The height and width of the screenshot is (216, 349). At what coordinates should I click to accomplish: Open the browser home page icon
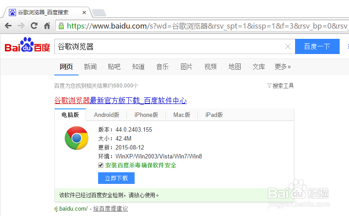point(47,26)
